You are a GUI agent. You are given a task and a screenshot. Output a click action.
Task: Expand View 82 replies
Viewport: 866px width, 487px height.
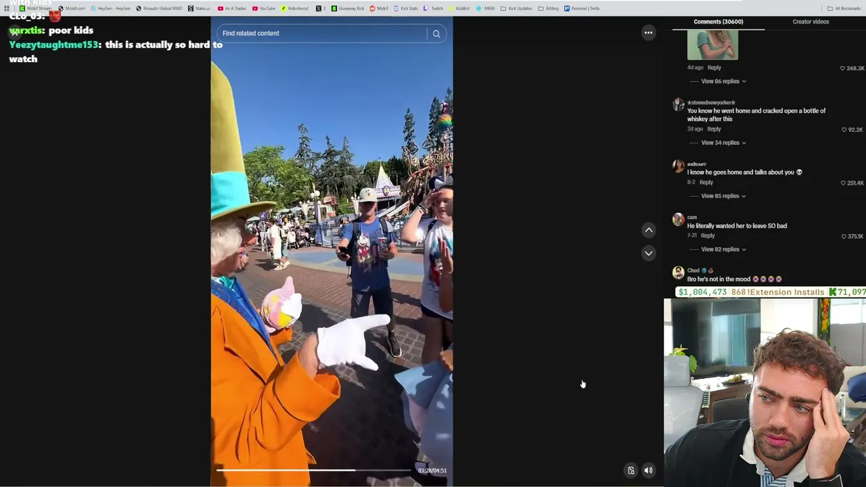pos(723,250)
